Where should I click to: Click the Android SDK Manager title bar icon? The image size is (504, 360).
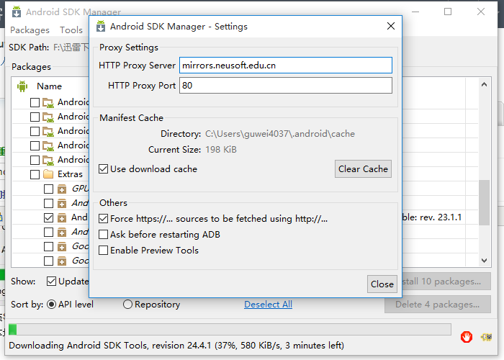click(17, 12)
